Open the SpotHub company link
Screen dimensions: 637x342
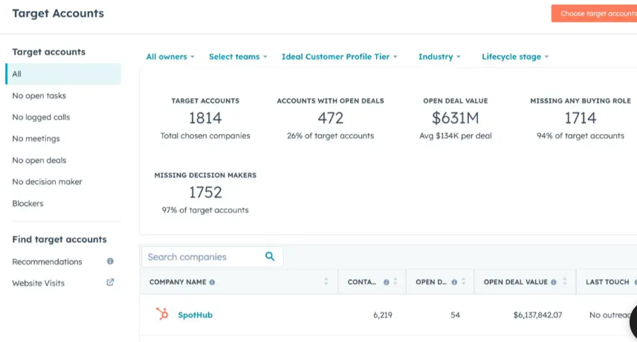pos(195,314)
